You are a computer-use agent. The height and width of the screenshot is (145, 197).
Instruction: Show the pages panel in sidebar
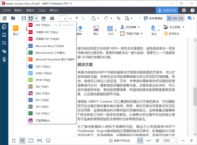click(4, 27)
